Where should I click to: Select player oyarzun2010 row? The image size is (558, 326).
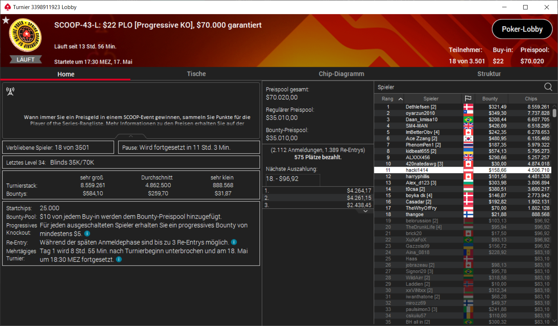[463, 113]
